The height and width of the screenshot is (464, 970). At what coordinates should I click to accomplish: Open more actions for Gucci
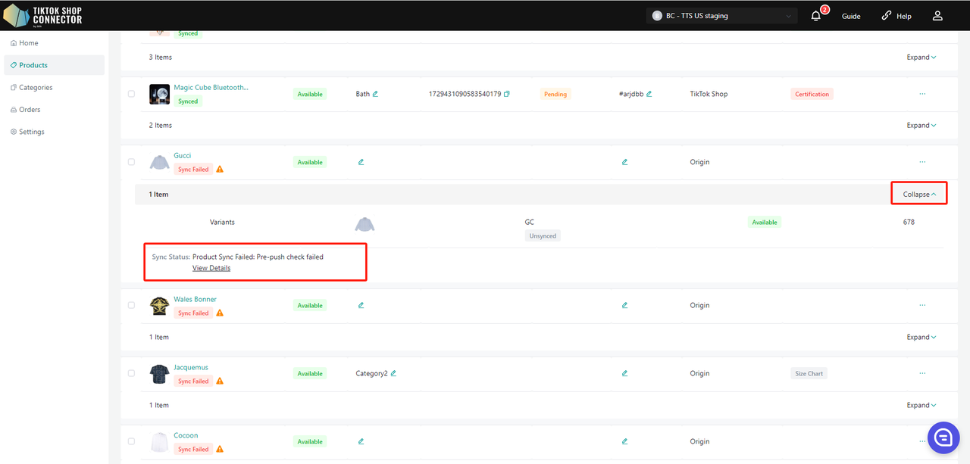click(922, 162)
